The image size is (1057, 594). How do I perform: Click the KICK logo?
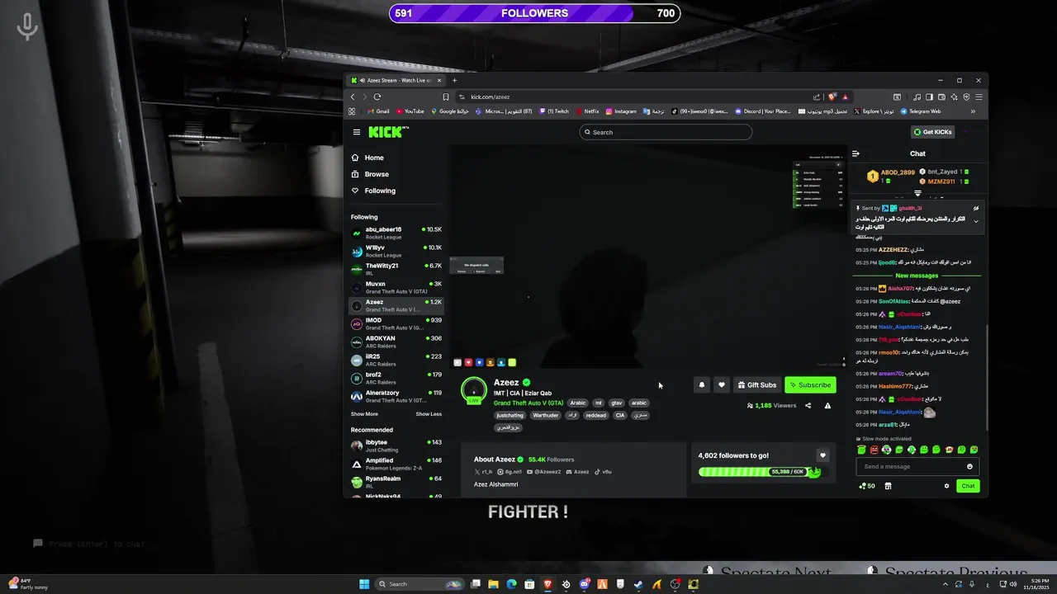click(x=386, y=132)
